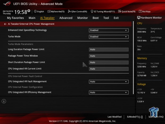The image size is (165, 124).
Task: Click the 30x ratio value
Action: (139, 50)
